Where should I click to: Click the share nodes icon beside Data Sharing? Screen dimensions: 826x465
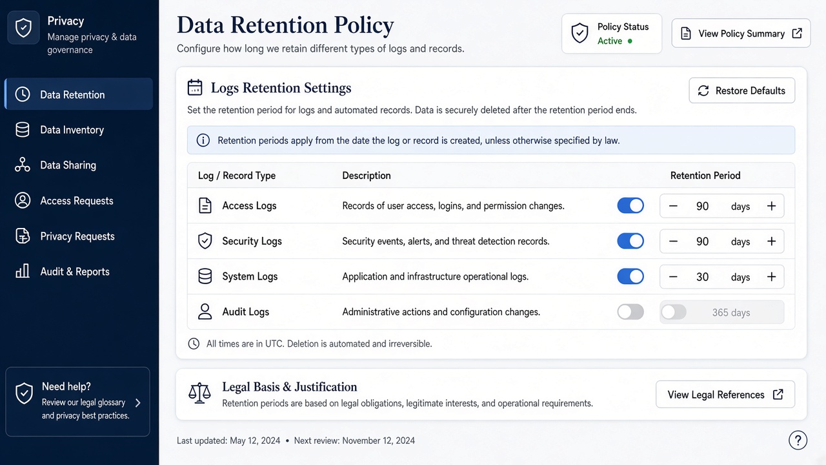[23, 165]
